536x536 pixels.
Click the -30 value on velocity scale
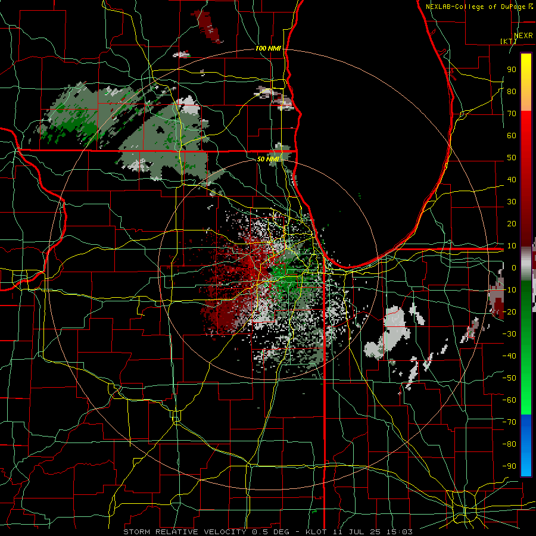tap(509, 334)
